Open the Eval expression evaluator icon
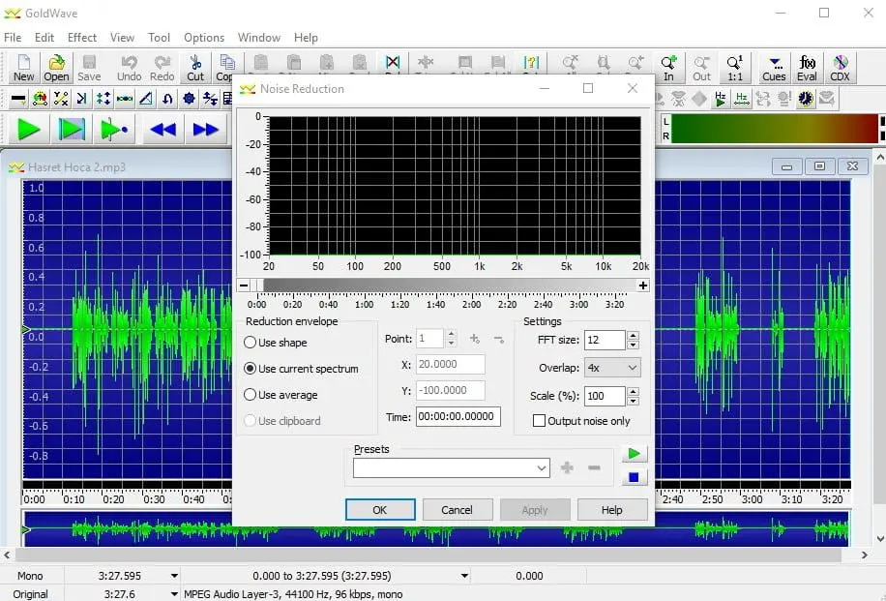Screen dimensions: 886x601 (x=807, y=68)
